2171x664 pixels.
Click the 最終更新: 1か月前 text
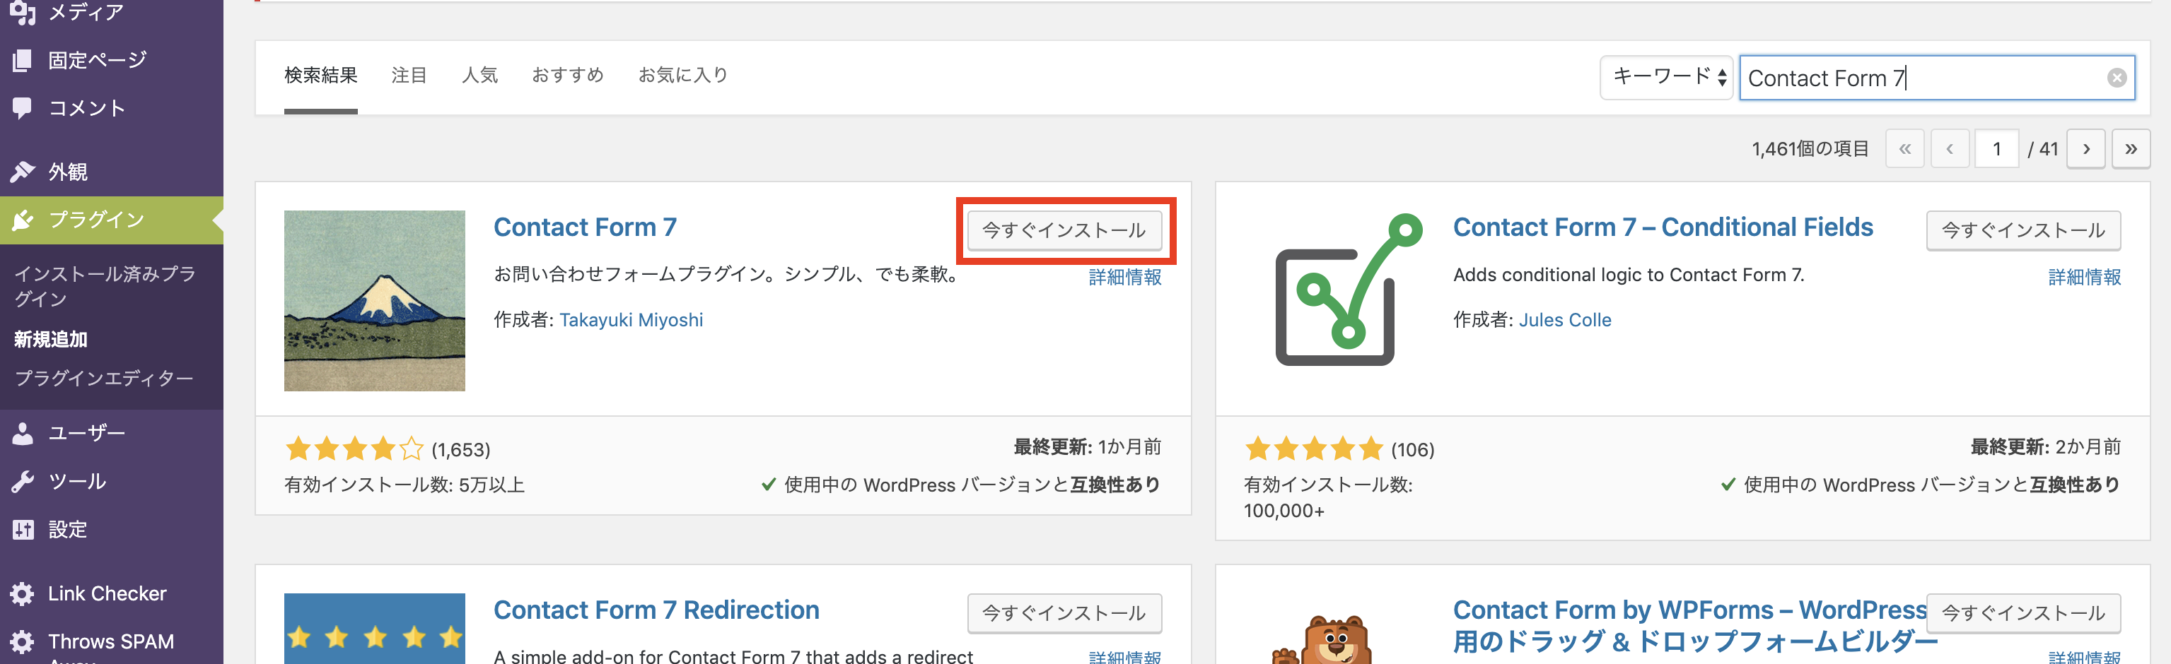[x=1087, y=447]
